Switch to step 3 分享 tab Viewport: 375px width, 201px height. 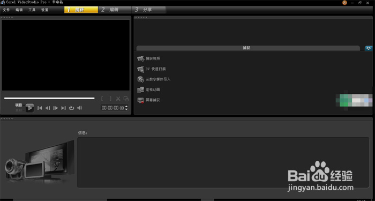point(149,10)
